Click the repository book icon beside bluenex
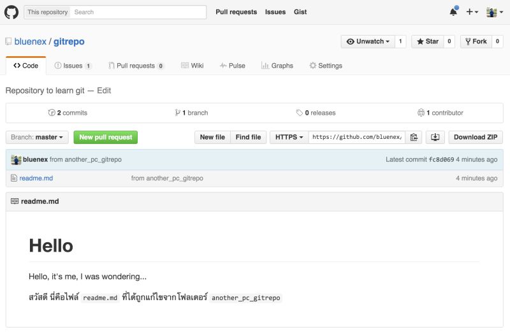Viewport: 510px width, 332px height. pyautogui.click(x=8, y=41)
